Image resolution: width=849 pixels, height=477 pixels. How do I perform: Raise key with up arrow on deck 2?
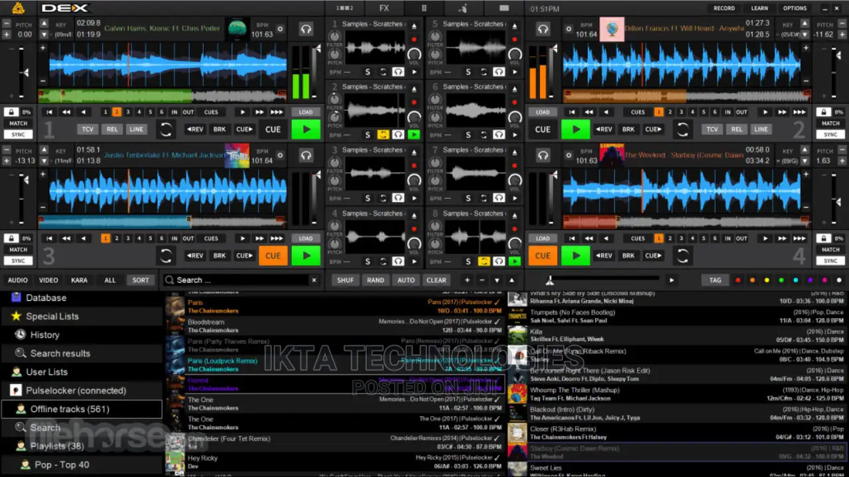tap(806, 24)
